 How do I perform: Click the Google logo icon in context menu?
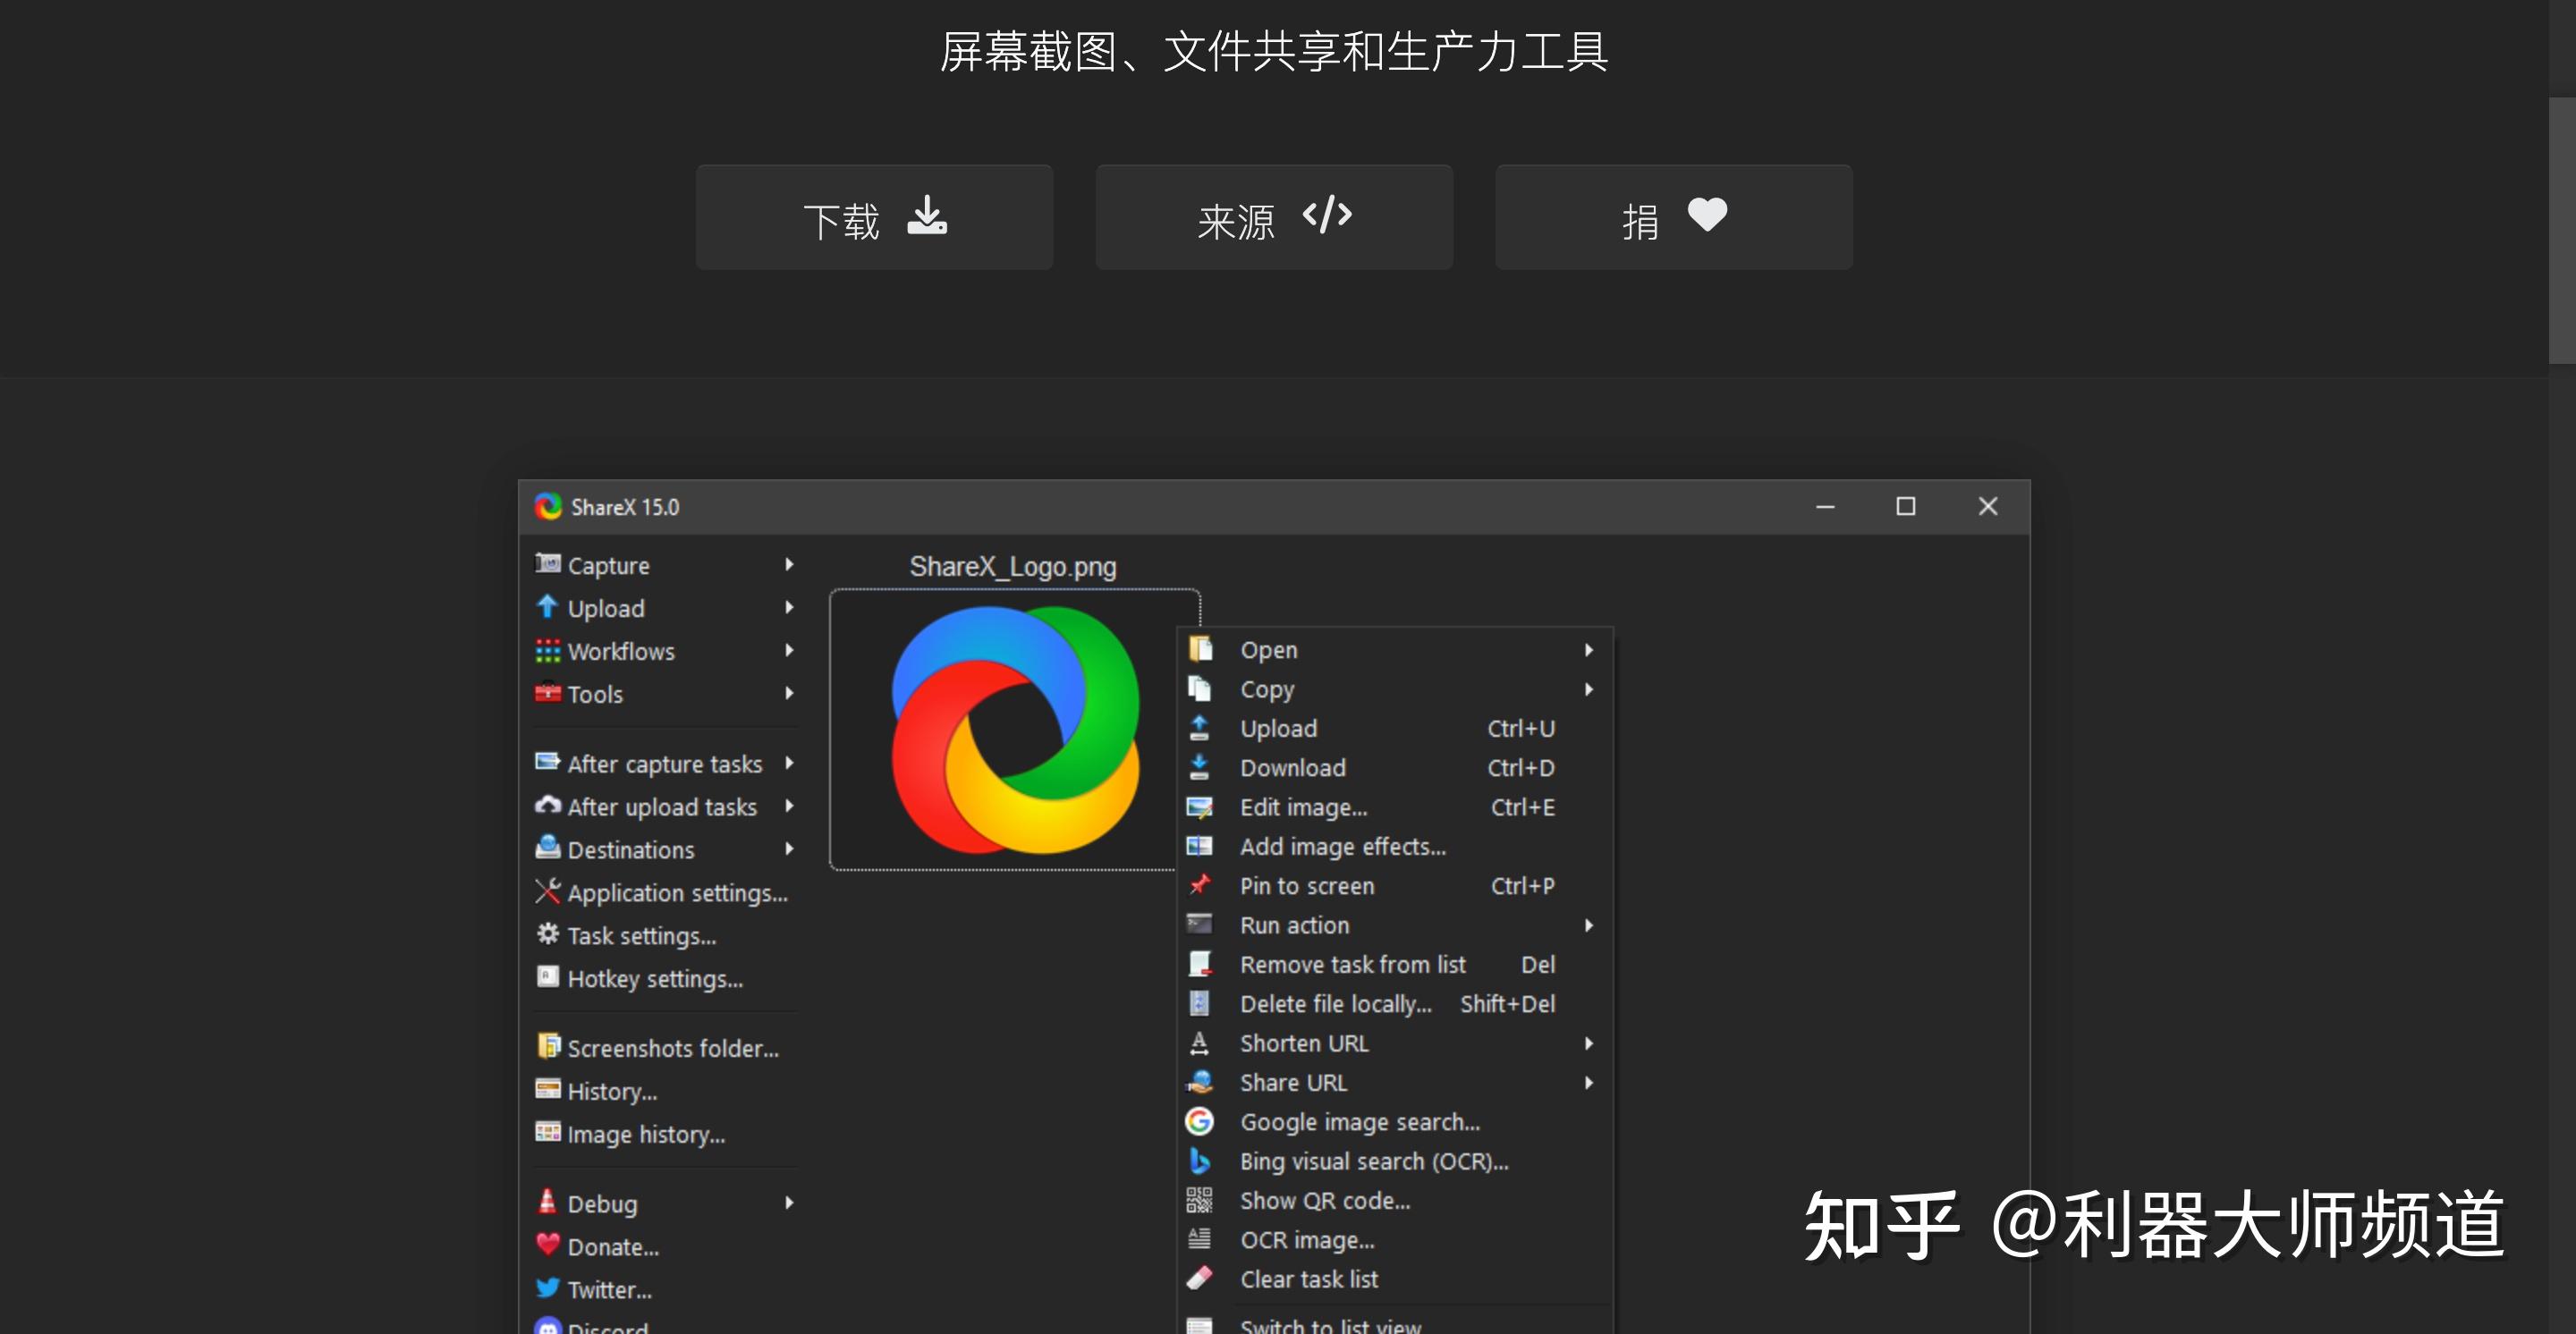[x=1200, y=1121]
